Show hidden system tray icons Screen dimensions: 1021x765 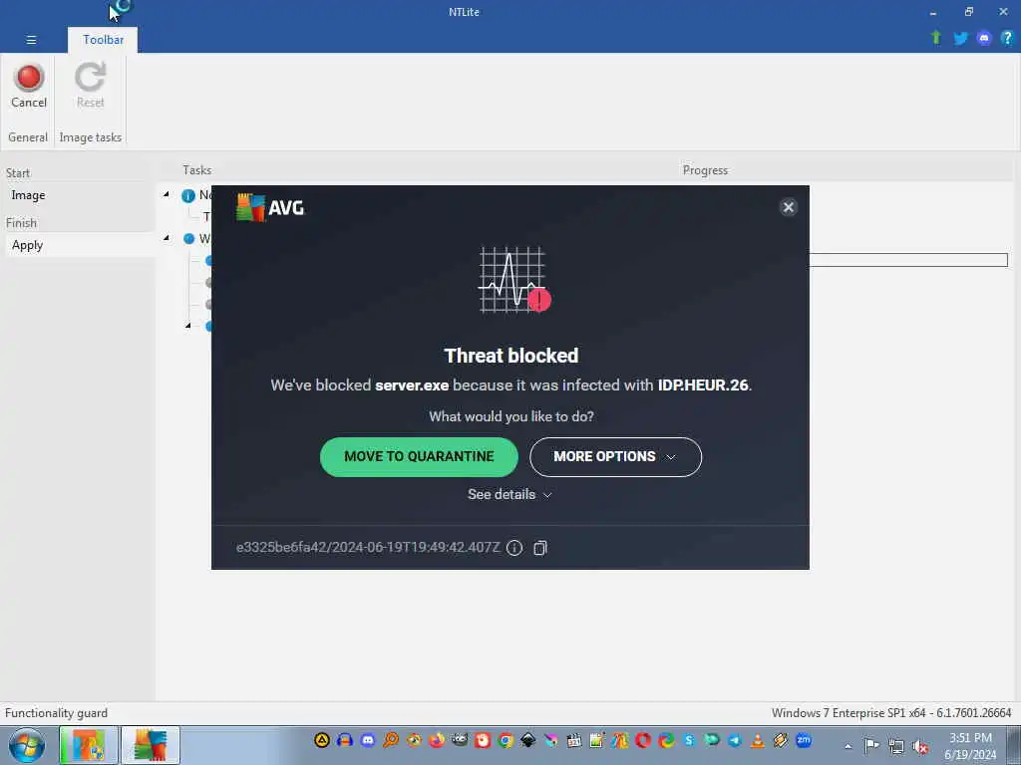(x=848, y=746)
